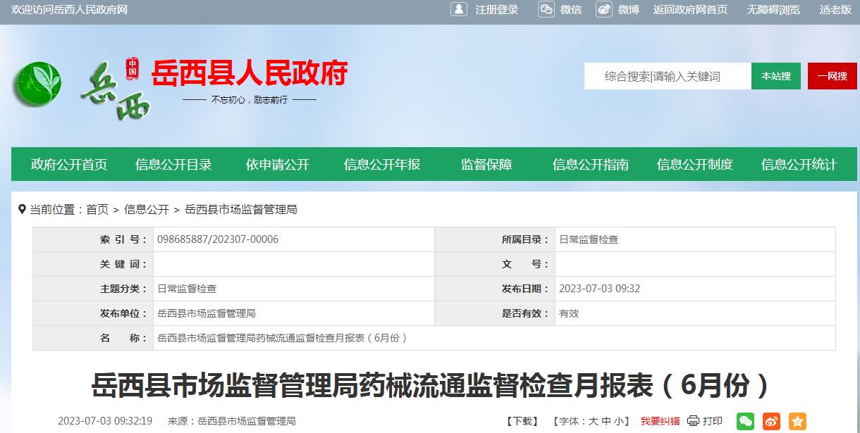
Task: Click inside the search keyword input box
Action: tap(667, 76)
